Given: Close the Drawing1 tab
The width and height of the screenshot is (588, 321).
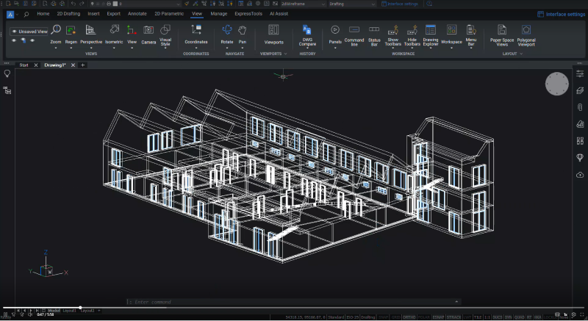Looking at the screenshot, I should click(x=73, y=65).
